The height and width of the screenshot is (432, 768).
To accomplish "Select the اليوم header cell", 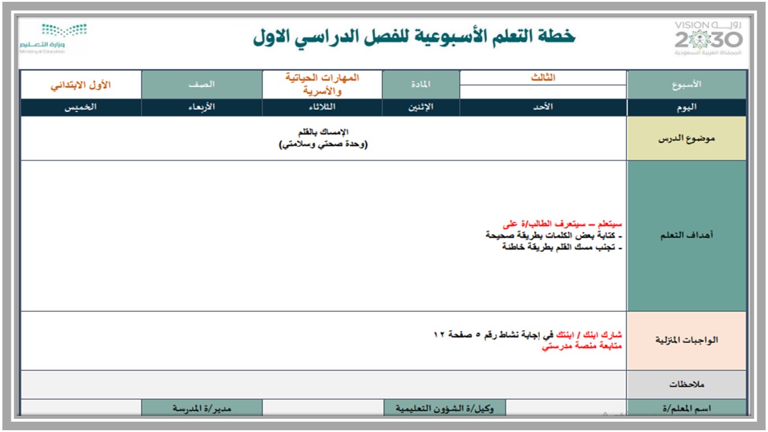I will (x=687, y=107).
